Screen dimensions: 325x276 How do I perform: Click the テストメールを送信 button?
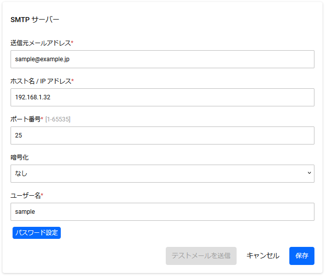[x=201, y=256]
